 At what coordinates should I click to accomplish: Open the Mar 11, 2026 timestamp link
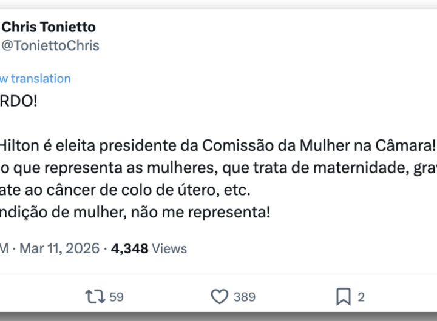click(59, 248)
